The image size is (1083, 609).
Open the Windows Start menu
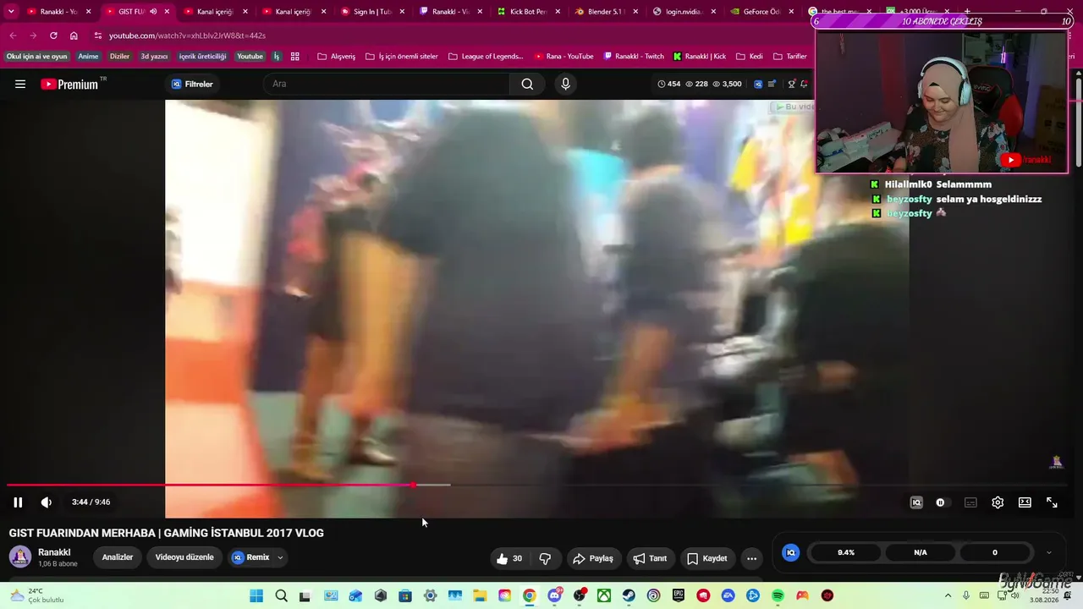point(256,595)
